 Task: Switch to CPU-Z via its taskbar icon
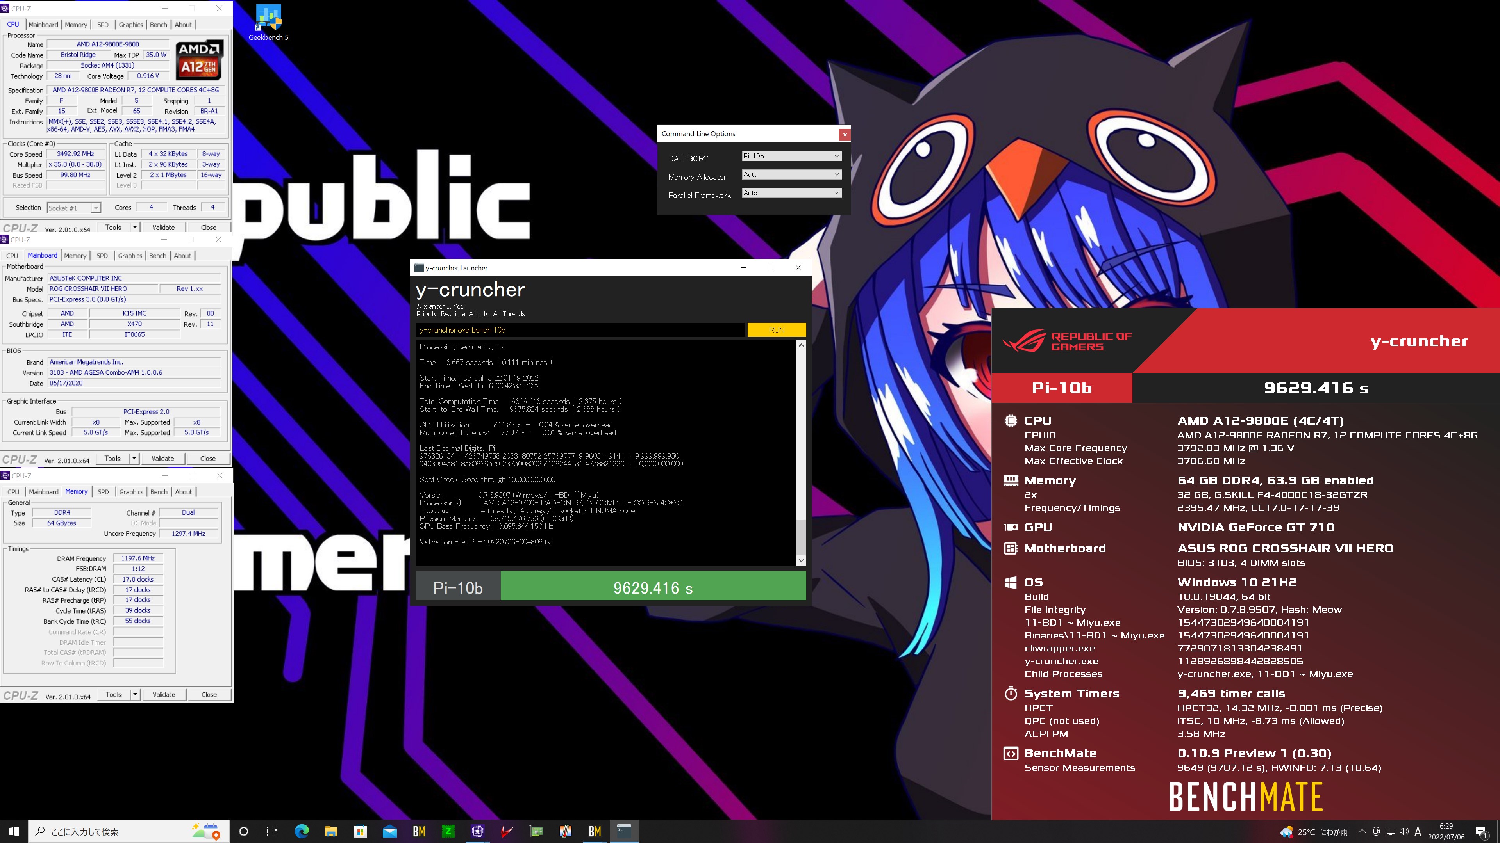477,831
